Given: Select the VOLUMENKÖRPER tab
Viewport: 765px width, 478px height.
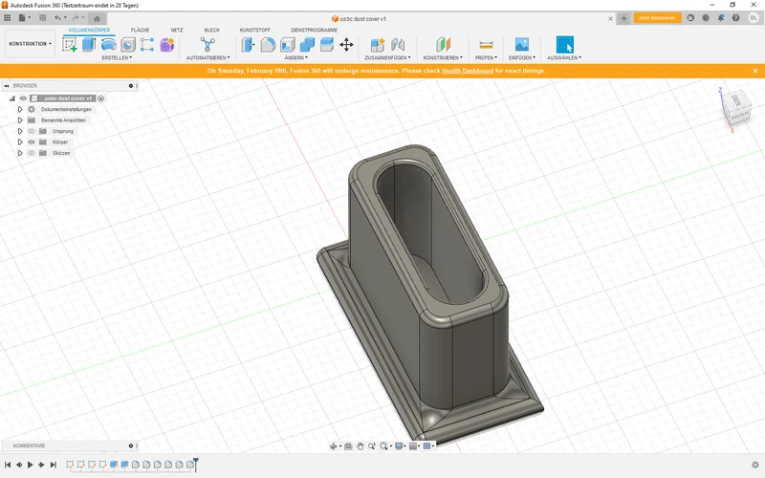Looking at the screenshot, I should point(89,31).
